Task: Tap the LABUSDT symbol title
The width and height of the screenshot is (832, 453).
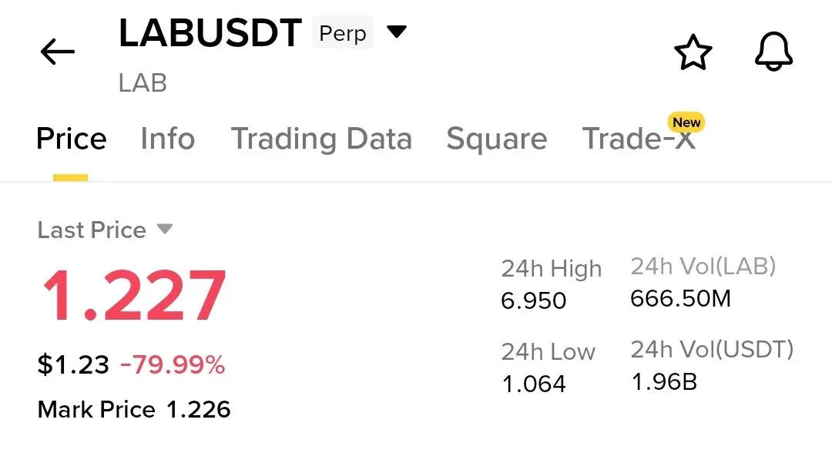Action: 210,33
